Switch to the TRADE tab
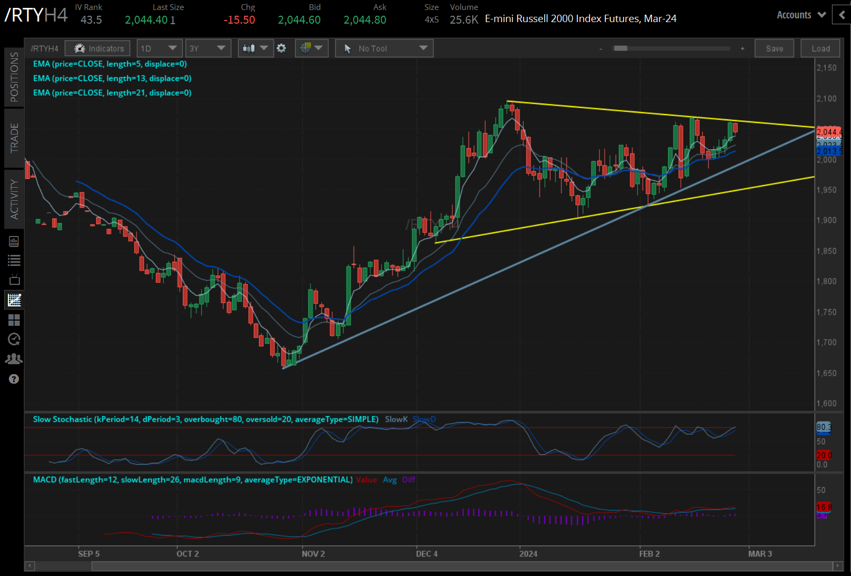Image resolution: width=851 pixels, height=576 pixels. tap(14, 138)
